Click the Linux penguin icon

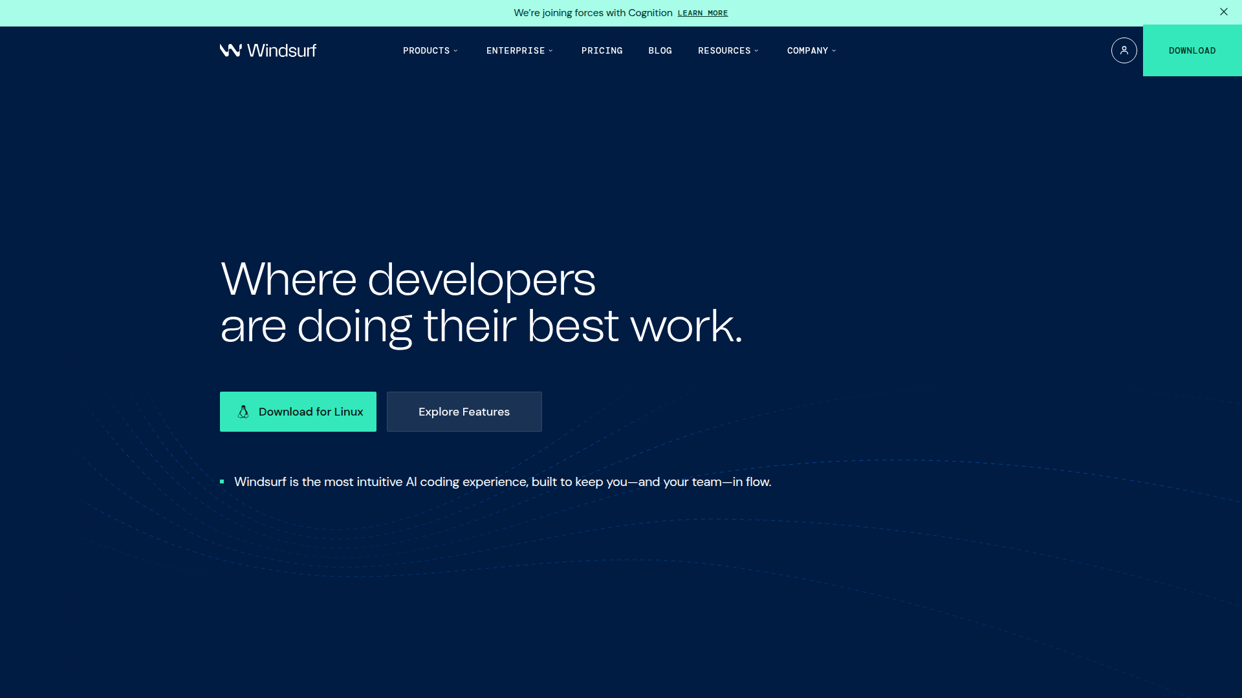click(243, 412)
